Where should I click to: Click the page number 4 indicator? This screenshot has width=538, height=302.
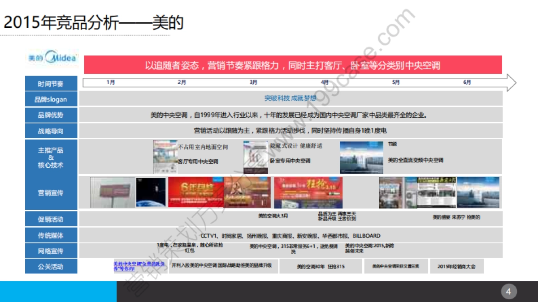[x=508, y=291]
